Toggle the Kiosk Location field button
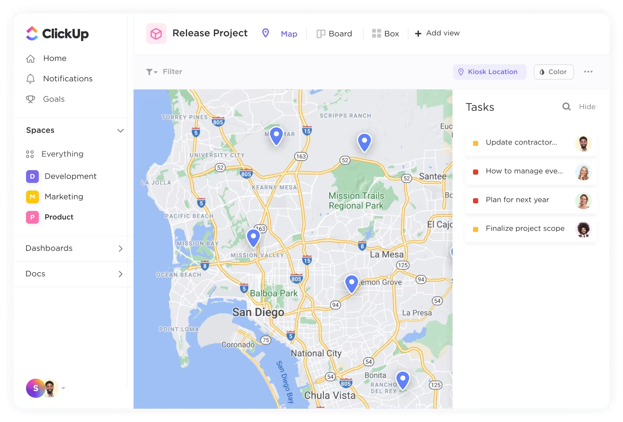Viewport: 623px width, 422px height. [x=489, y=72]
